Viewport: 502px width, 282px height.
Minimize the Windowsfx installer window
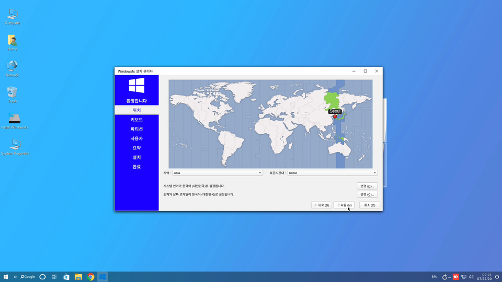click(x=354, y=71)
